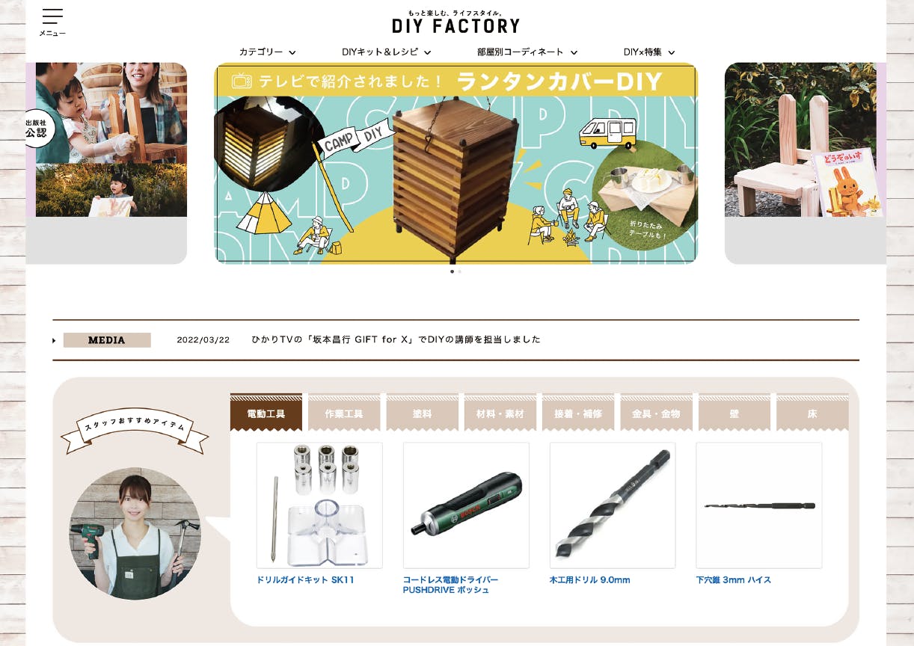The image size is (914, 646).
Task: Expand the DIYキット&レシピ dropdown
Action: point(386,52)
